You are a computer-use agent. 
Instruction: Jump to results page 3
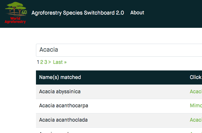click(45, 62)
